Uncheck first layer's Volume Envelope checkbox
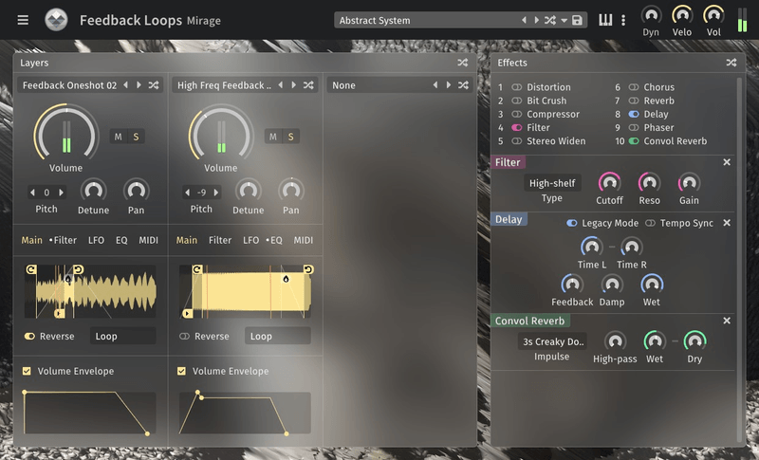The height and width of the screenshot is (460, 759). [27, 371]
